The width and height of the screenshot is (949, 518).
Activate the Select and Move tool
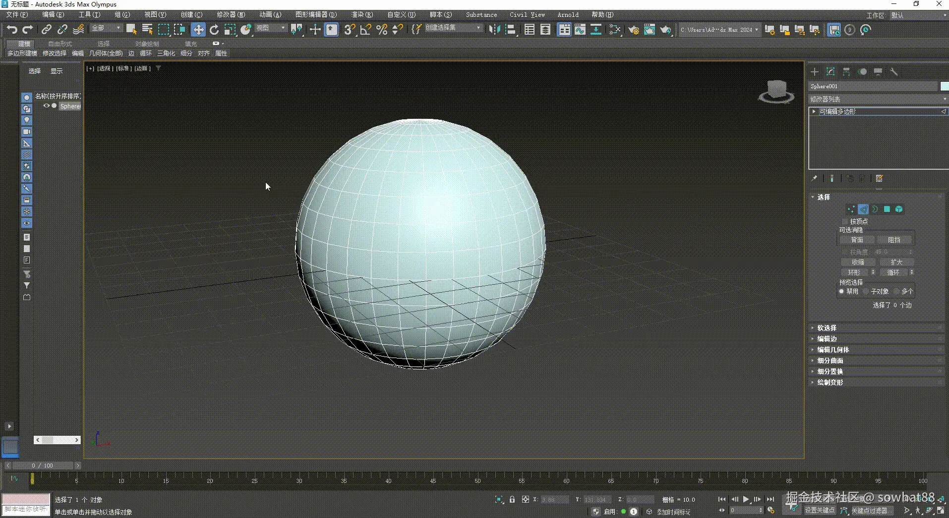click(x=198, y=30)
